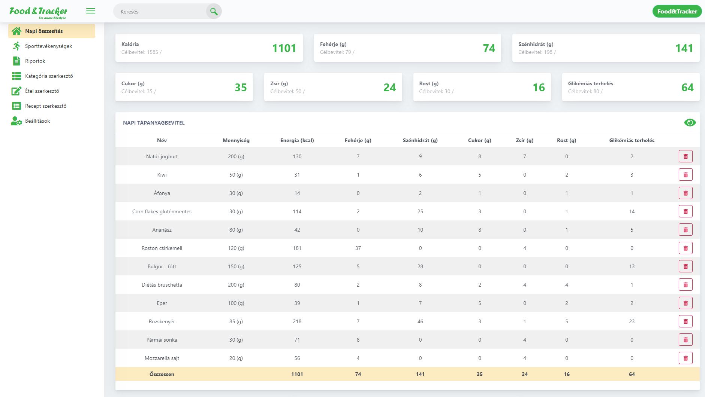
Task: Focus the Keresés search field
Action: 160,12
